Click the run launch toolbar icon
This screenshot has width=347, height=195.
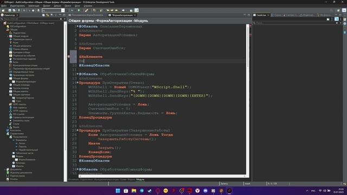click(x=72, y=10)
